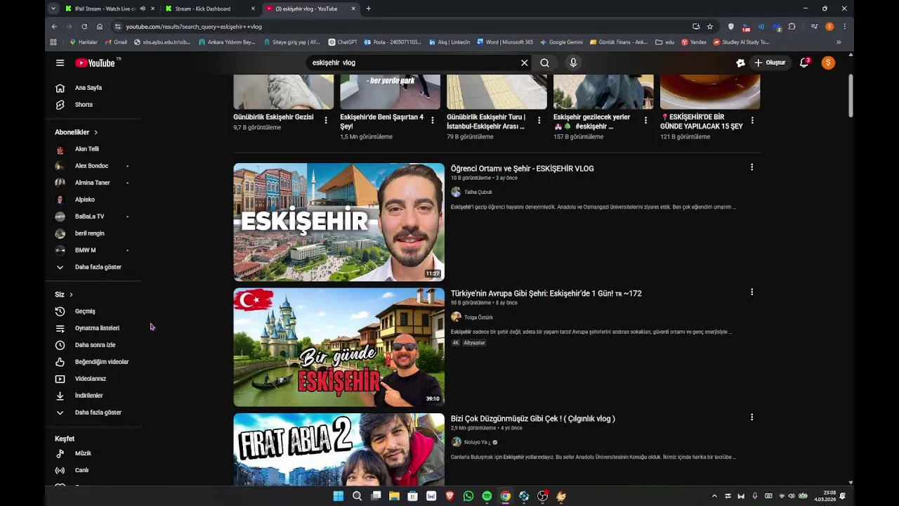Run search with the magnifier button
The height and width of the screenshot is (506, 899).
(544, 63)
